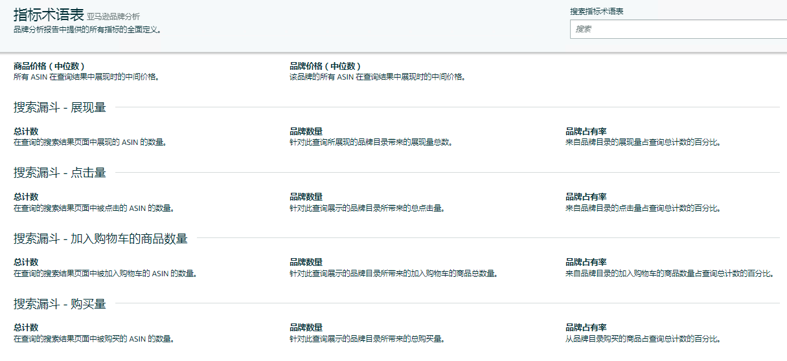Select 品牌占有率 term under 加入购物车的商品数量 section

pyautogui.click(x=586, y=262)
